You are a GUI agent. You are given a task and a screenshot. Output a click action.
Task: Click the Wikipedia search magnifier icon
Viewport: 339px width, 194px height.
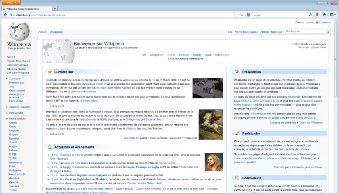tap(328, 31)
